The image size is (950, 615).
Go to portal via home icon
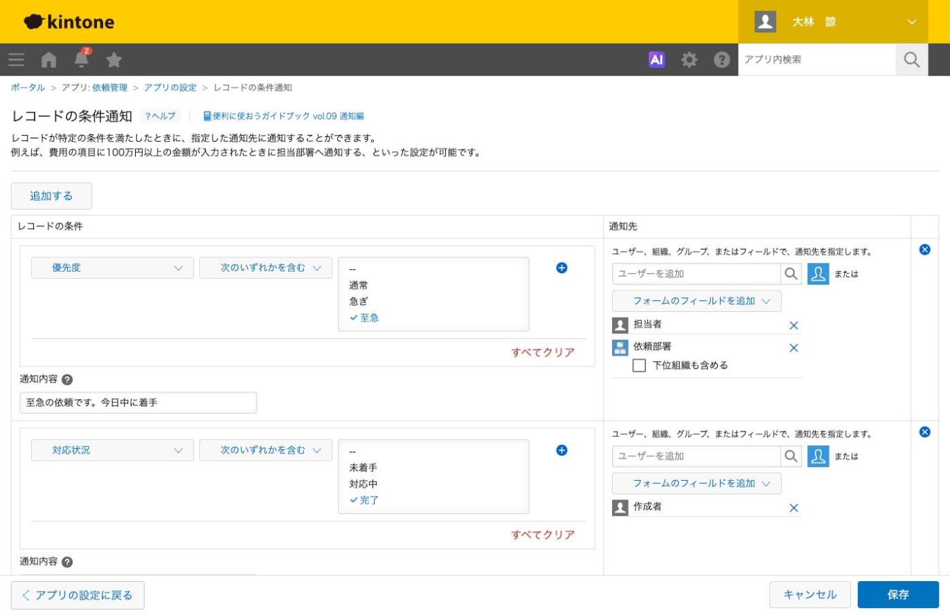point(48,60)
